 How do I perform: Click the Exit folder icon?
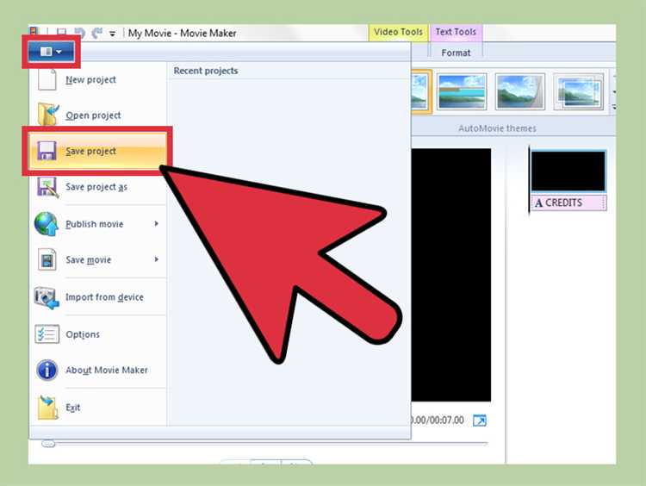click(x=47, y=408)
